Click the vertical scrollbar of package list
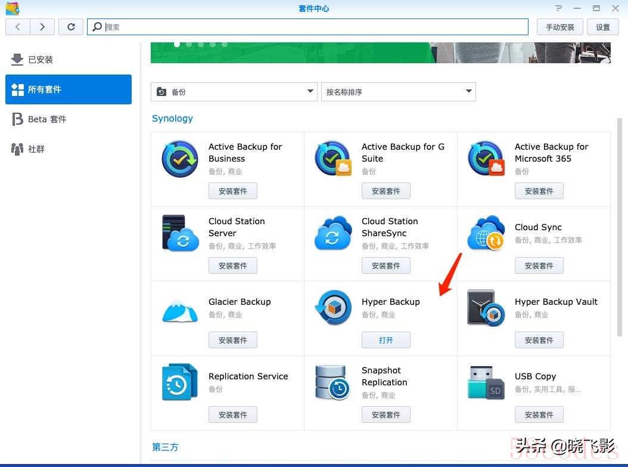The height and width of the screenshot is (467, 628). click(619, 228)
